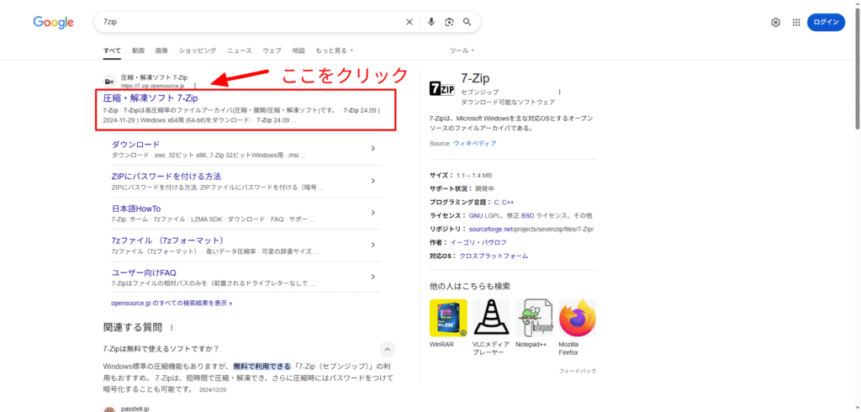
Task: Select the WinRAR thumbnail
Action: coord(448,318)
